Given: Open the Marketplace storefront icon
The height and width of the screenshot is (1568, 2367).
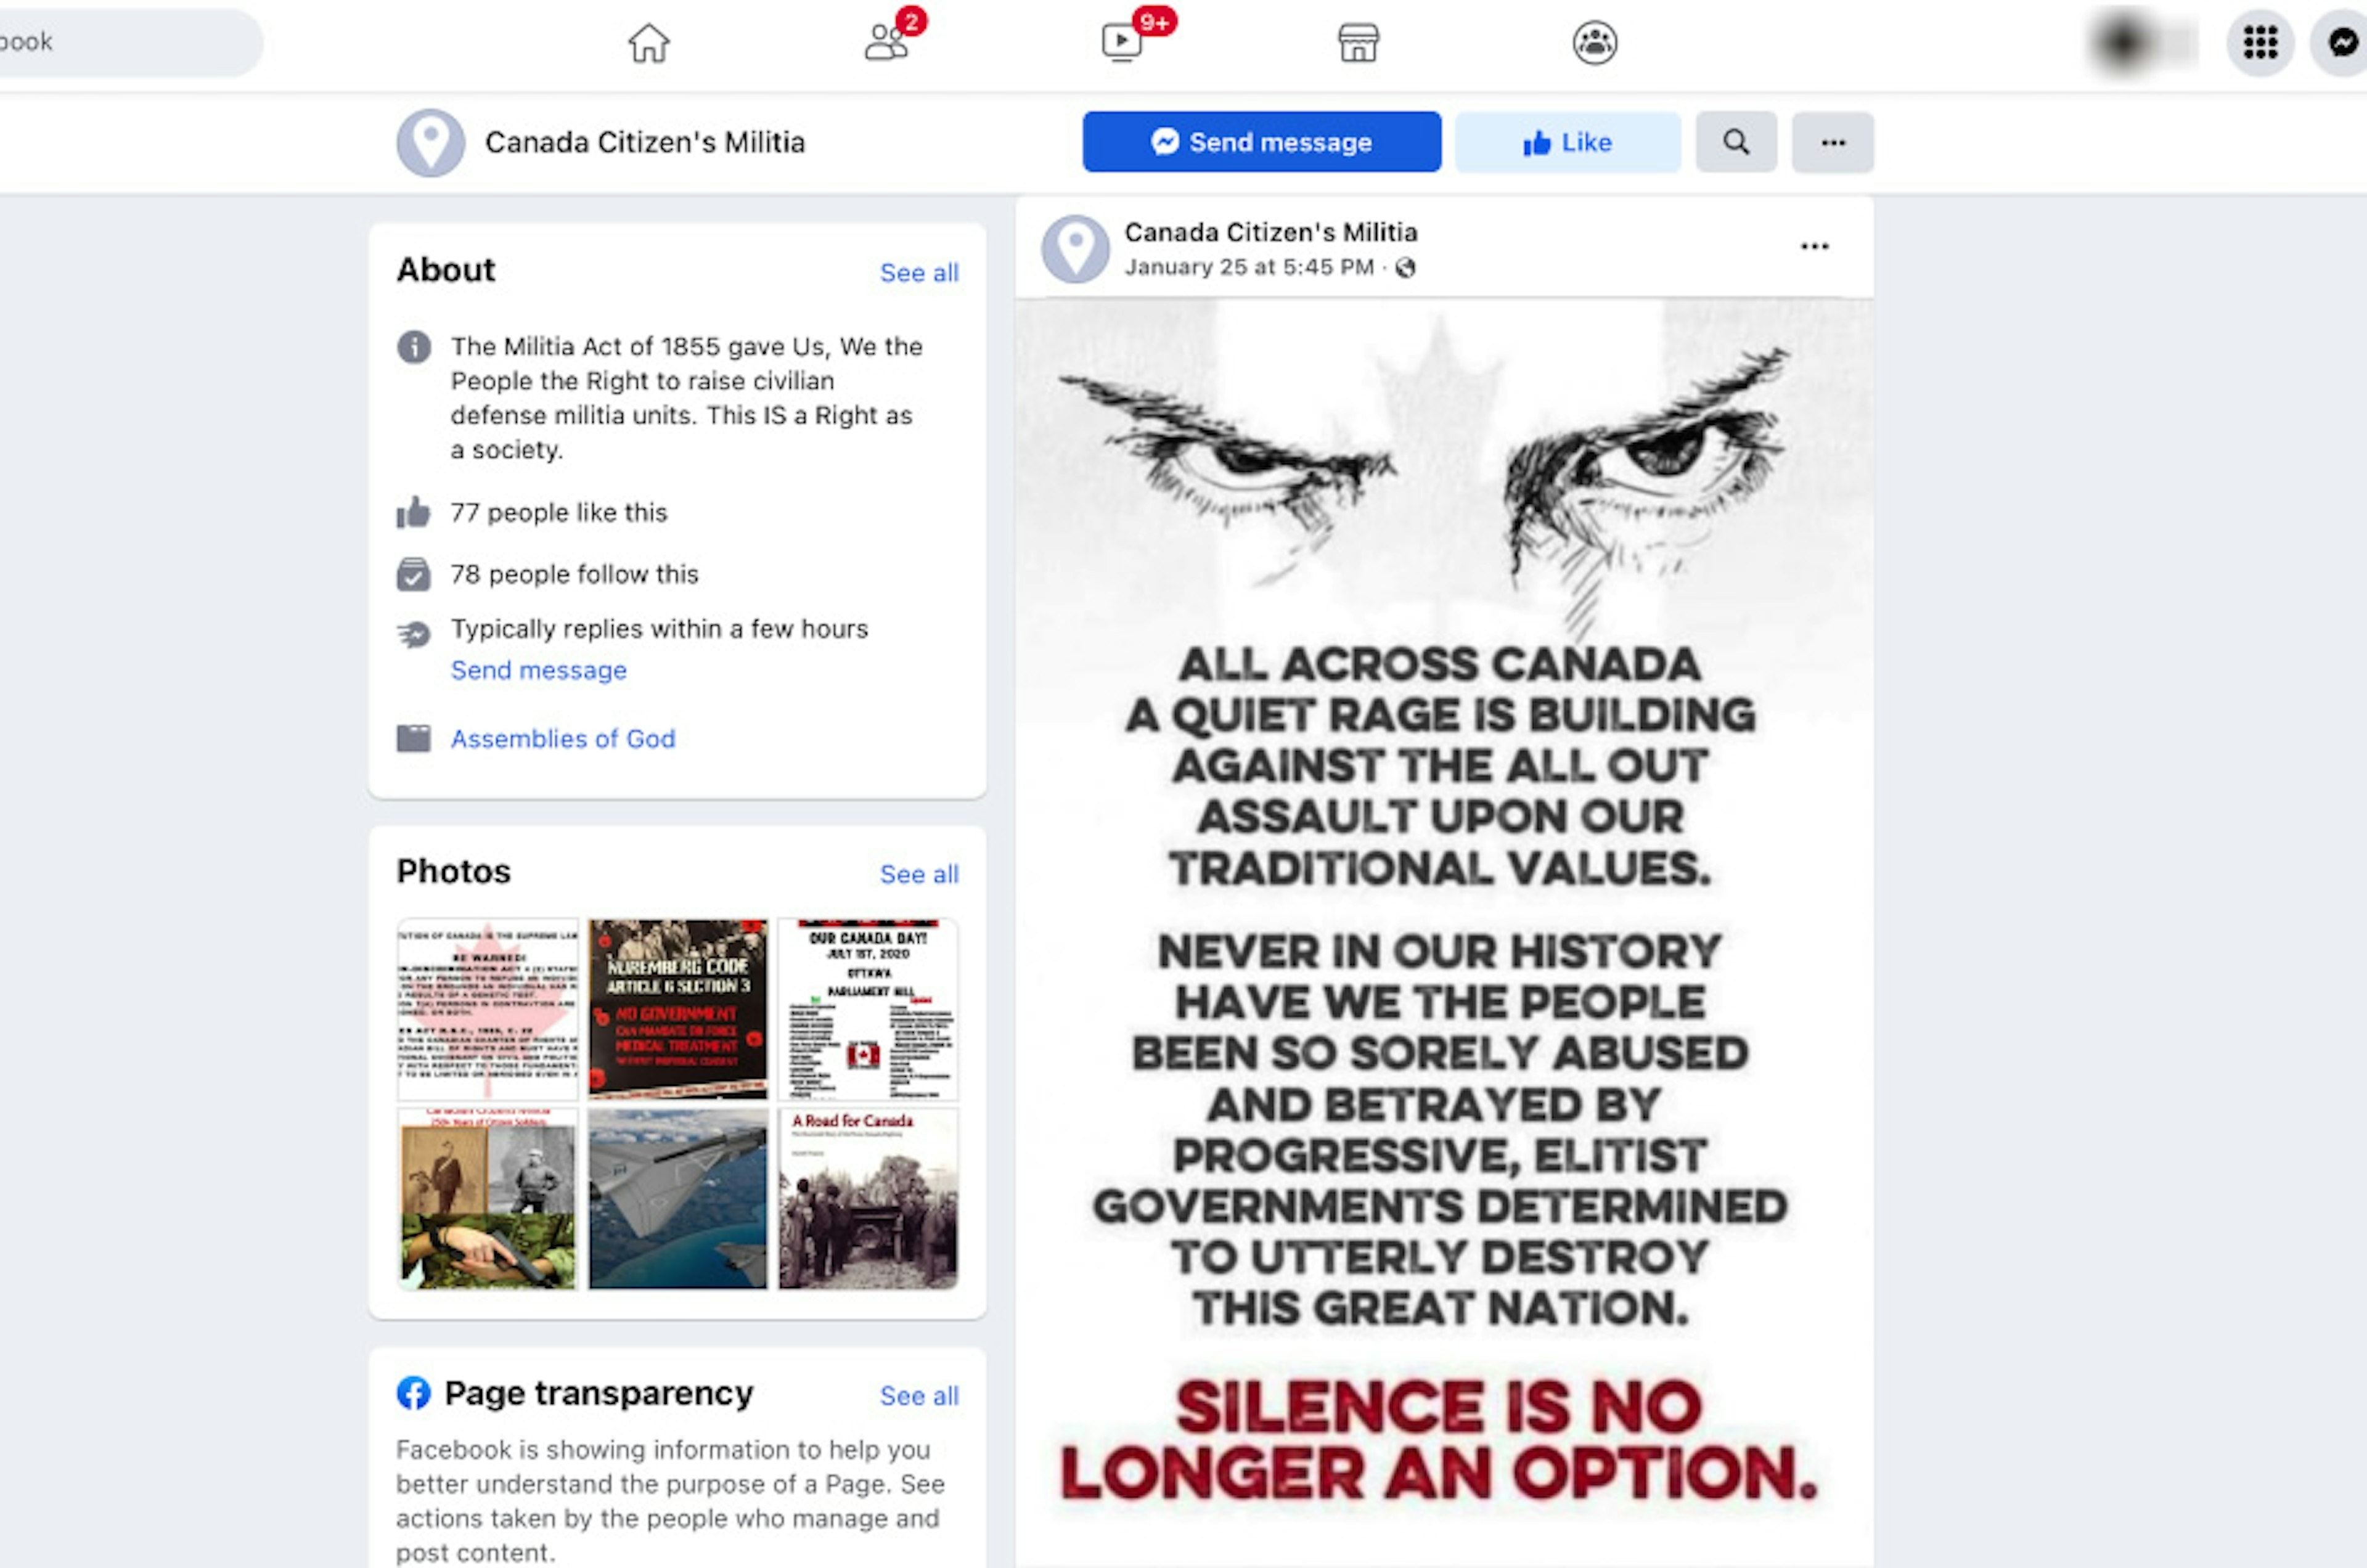Looking at the screenshot, I should pyautogui.click(x=1358, y=43).
